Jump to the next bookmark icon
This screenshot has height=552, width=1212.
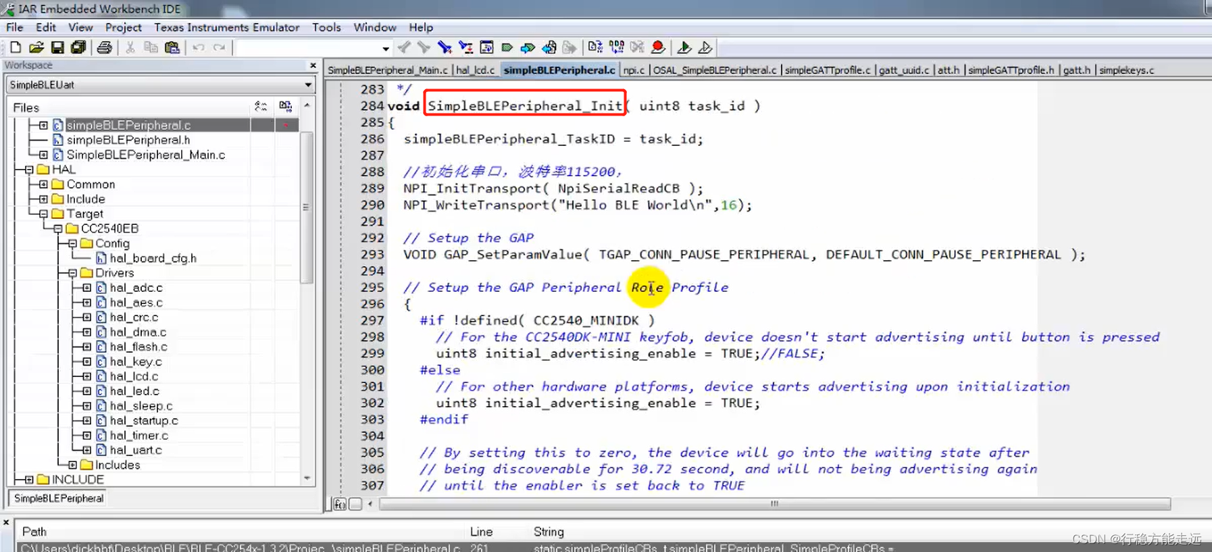[528, 47]
